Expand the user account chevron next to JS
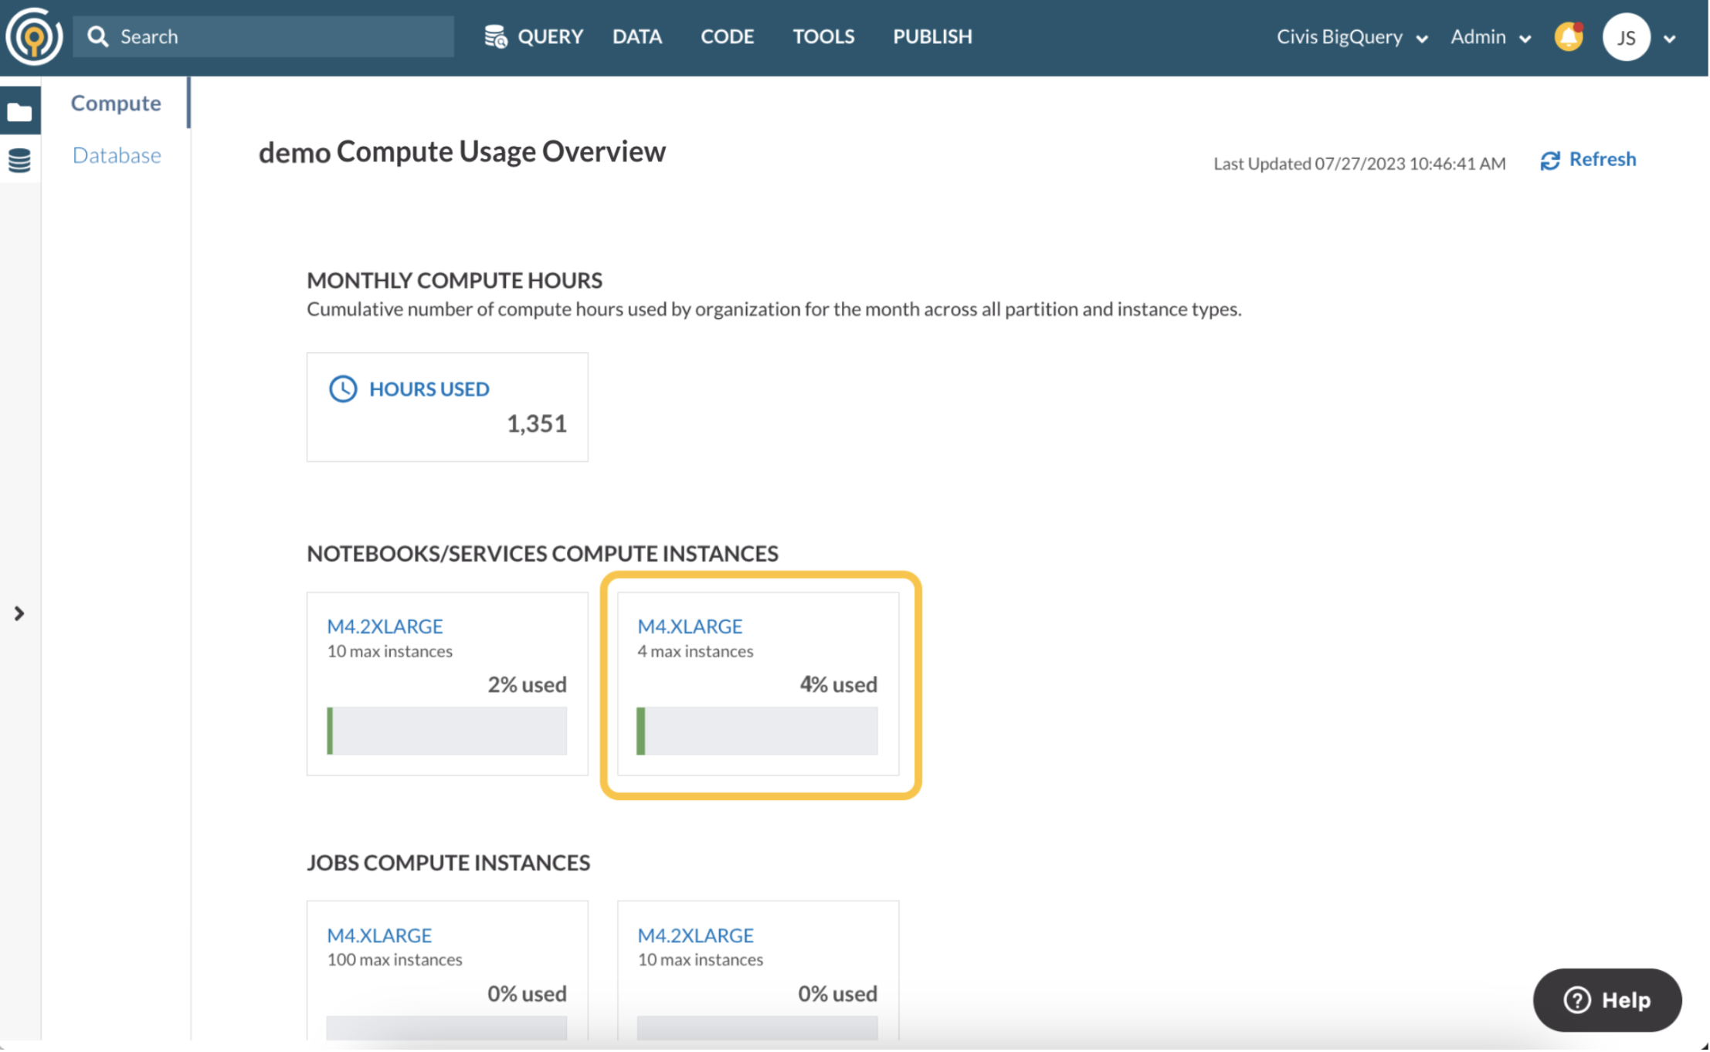 1670,39
